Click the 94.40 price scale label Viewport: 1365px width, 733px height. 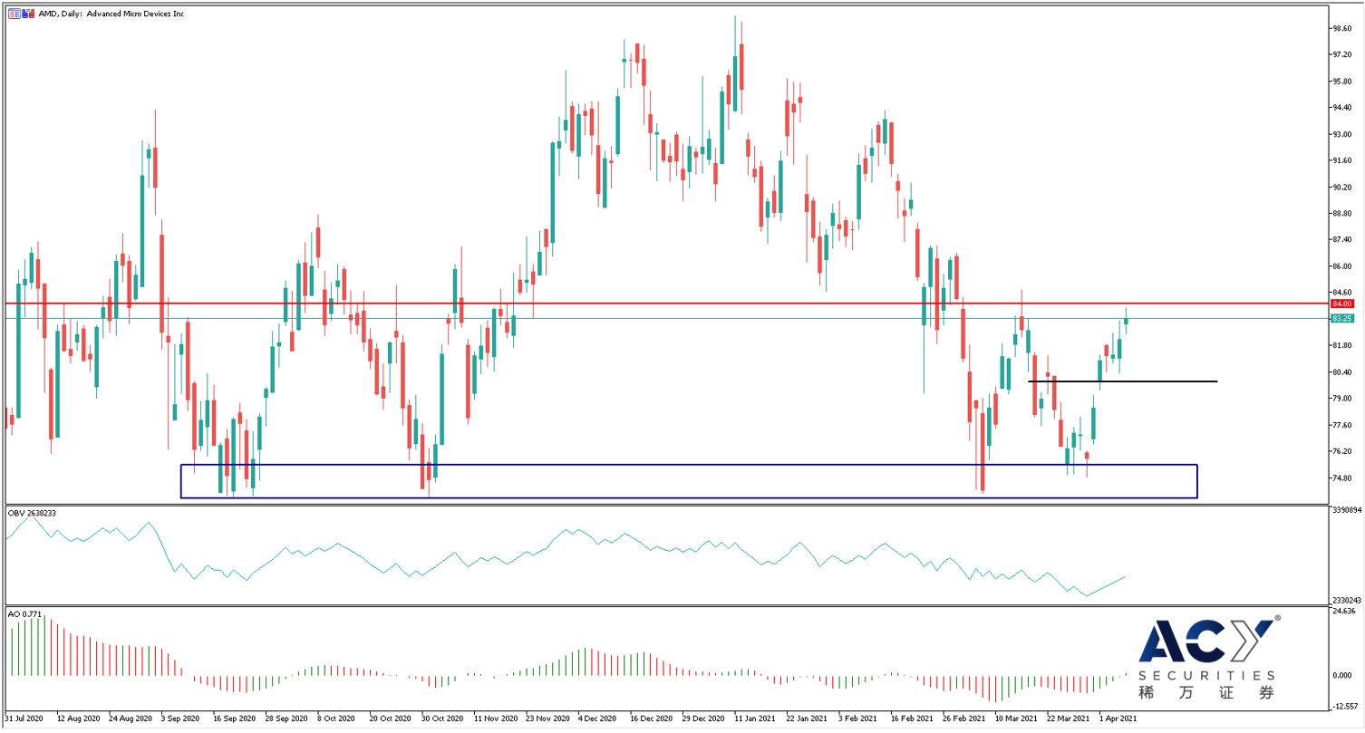[x=1341, y=108]
